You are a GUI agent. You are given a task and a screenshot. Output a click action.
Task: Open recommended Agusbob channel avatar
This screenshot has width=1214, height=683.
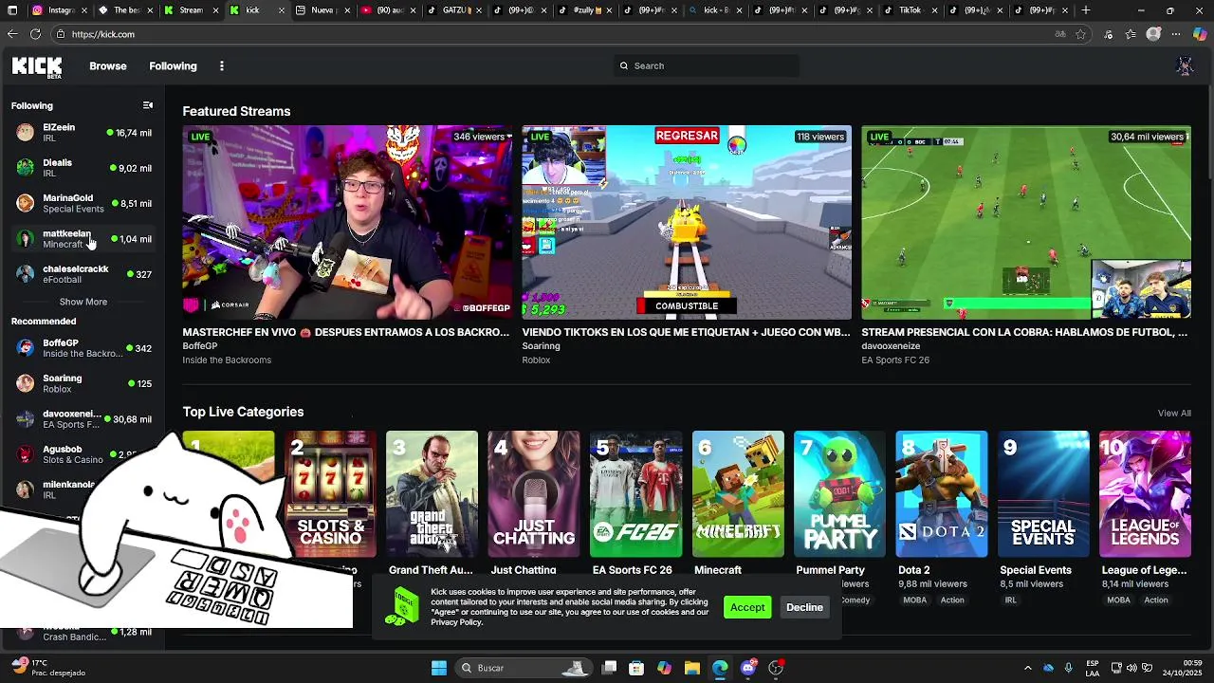coord(26,454)
